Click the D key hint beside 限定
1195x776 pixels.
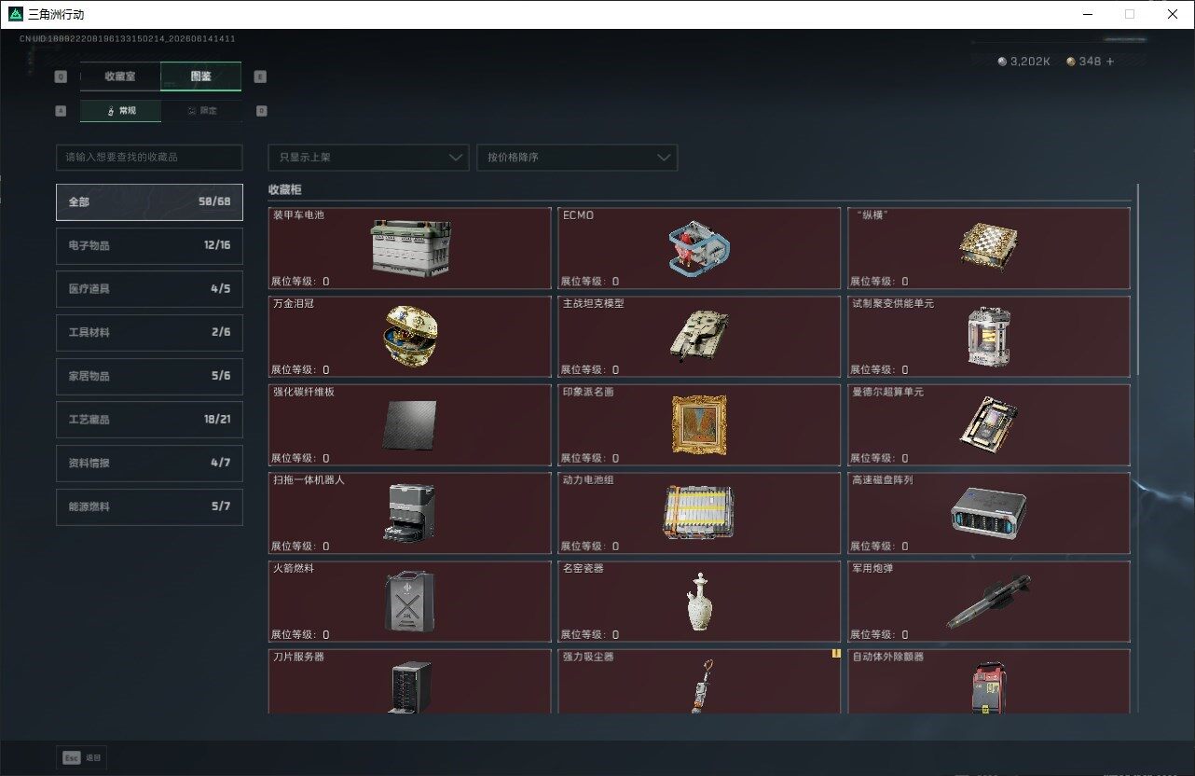[260, 111]
